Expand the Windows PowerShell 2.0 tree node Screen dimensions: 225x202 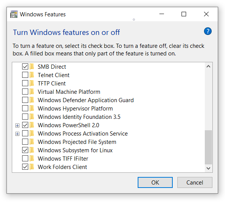18,125
